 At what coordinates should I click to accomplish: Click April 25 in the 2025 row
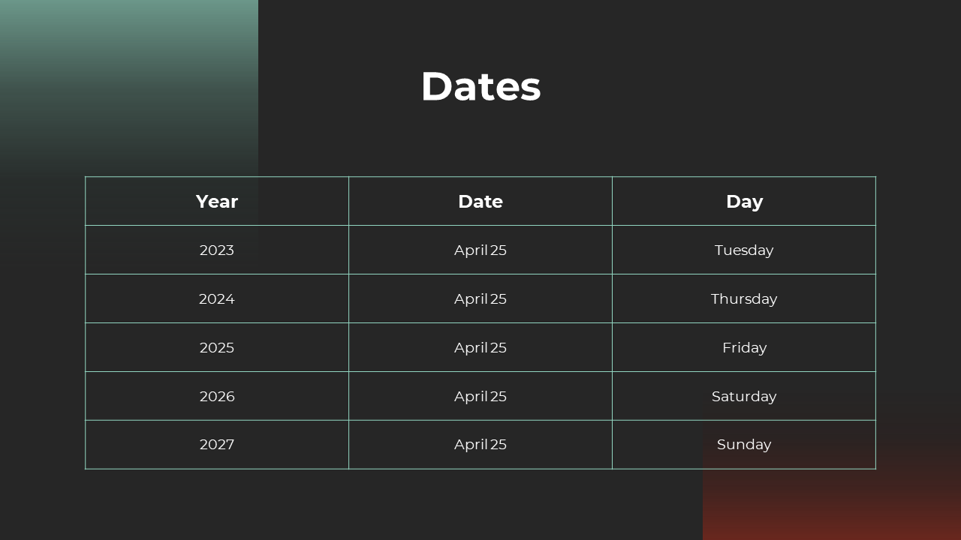[480, 347]
